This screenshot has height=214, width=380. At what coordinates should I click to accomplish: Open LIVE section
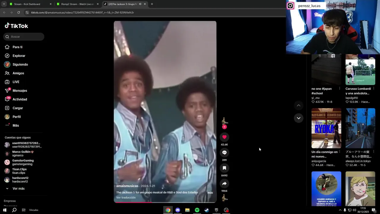tap(16, 82)
